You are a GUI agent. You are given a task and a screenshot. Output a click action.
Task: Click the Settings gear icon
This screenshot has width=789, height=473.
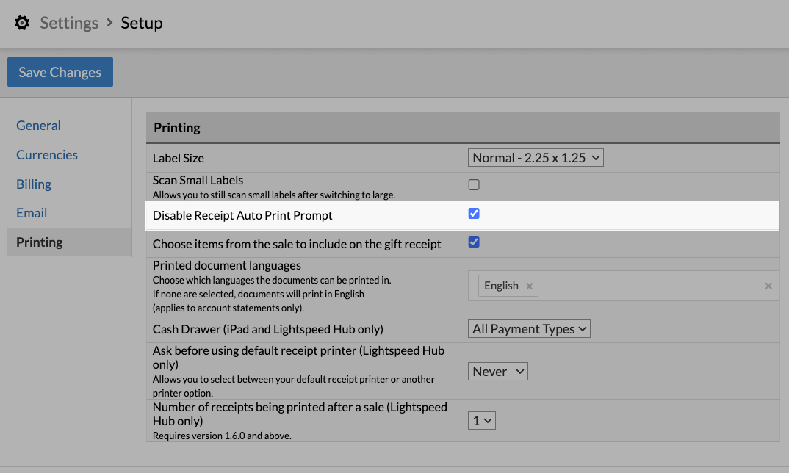(x=22, y=23)
